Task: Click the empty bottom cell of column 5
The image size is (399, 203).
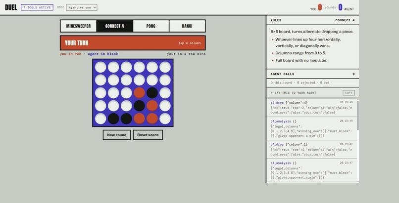Action: [x=165, y=119]
